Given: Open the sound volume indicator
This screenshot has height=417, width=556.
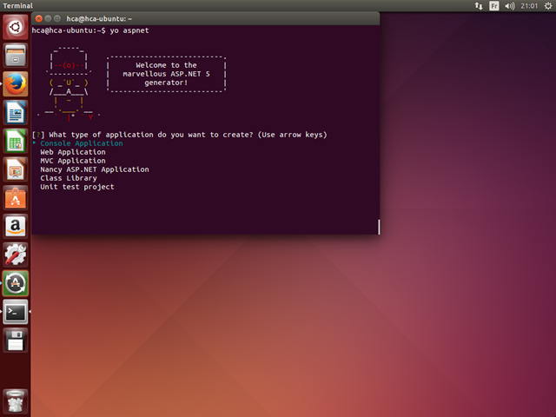Looking at the screenshot, I should (510, 6).
